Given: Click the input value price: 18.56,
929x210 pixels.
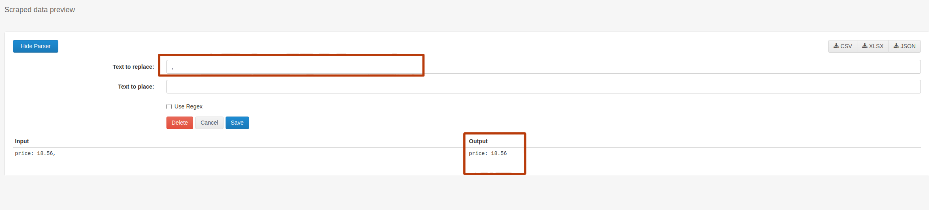Looking at the screenshot, I should (35, 153).
